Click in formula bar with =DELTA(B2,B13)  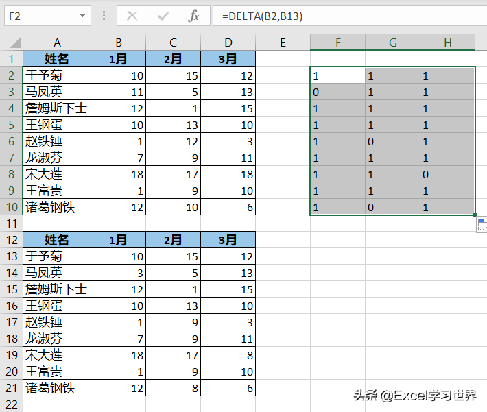tap(350, 16)
